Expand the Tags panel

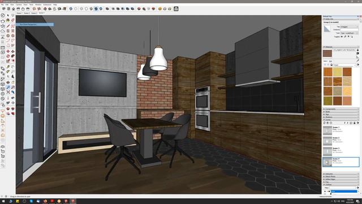coord(341,114)
